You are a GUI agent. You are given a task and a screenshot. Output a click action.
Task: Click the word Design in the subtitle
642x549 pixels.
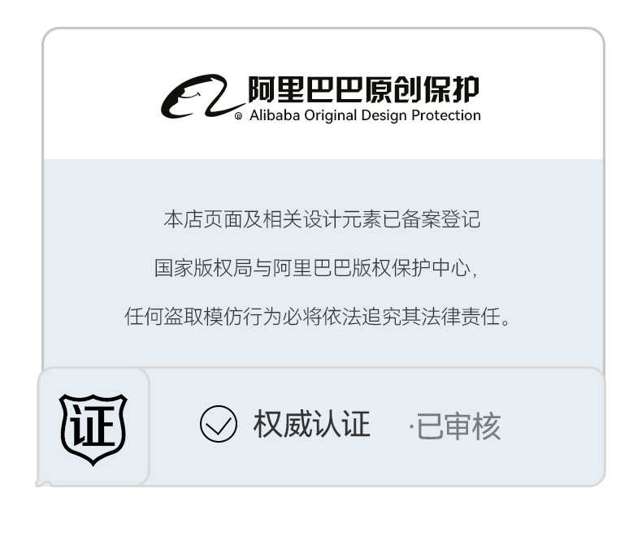point(384,115)
